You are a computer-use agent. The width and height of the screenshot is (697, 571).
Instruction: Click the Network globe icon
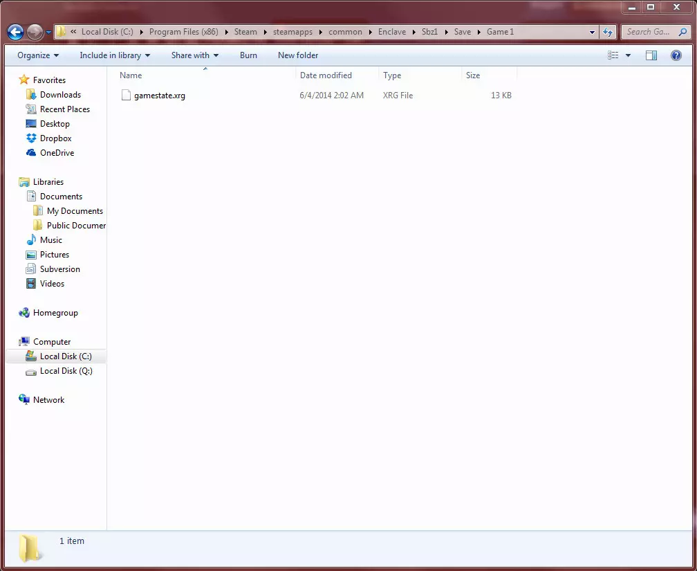24,399
